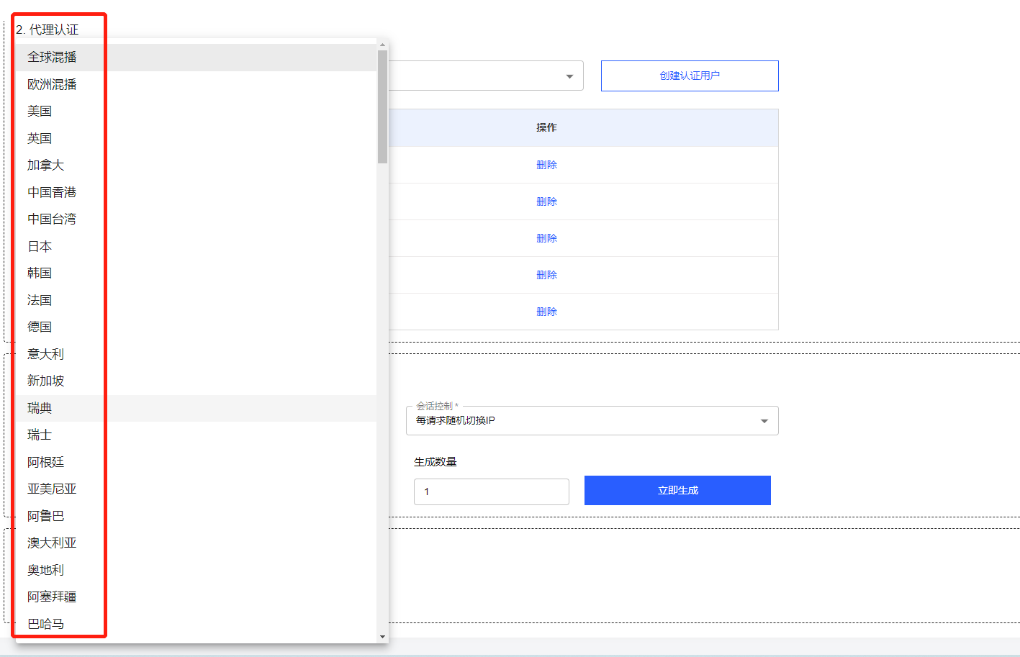Choose 新加坡 in the dropdown list
This screenshot has width=1020, height=657.
(x=46, y=381)
